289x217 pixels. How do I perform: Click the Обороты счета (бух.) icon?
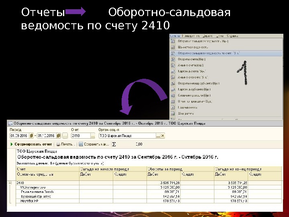tap(173, 59)
